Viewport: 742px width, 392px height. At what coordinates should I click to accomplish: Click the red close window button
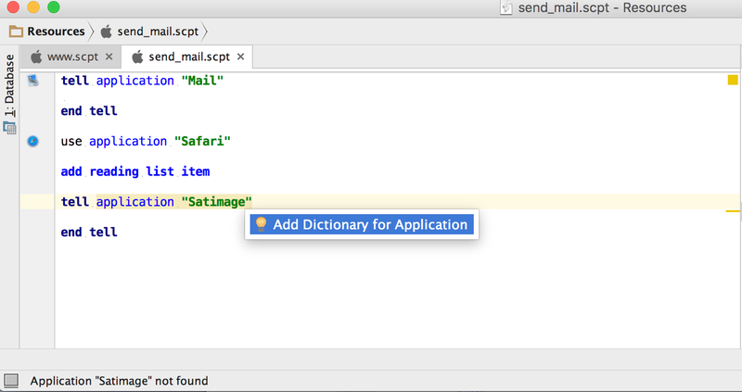point(13,6)
